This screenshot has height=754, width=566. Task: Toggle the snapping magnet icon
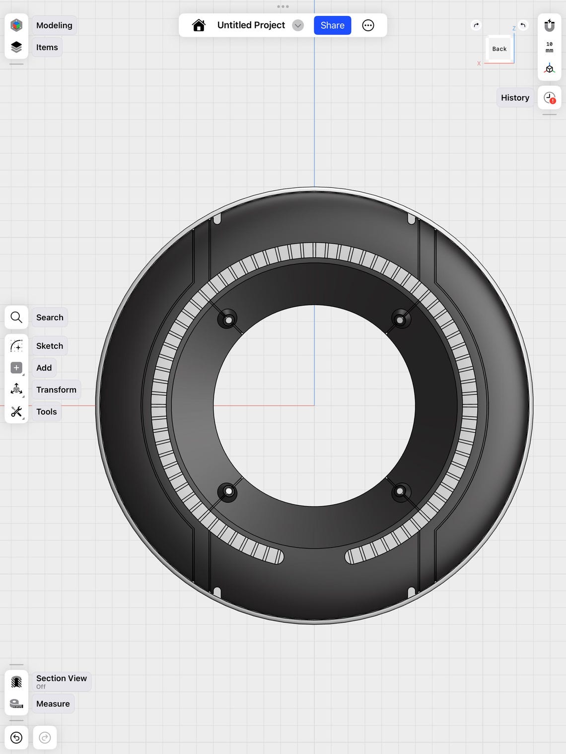pyautogui.click(x=550, y=25)
